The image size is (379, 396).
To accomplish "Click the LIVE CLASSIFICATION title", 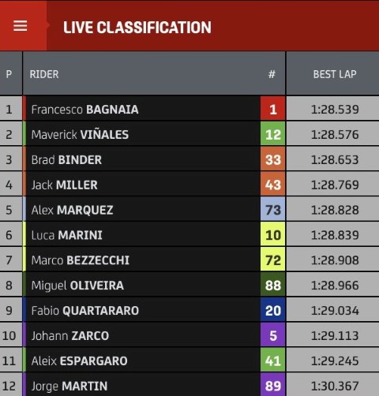I will [x=137, y=27].
